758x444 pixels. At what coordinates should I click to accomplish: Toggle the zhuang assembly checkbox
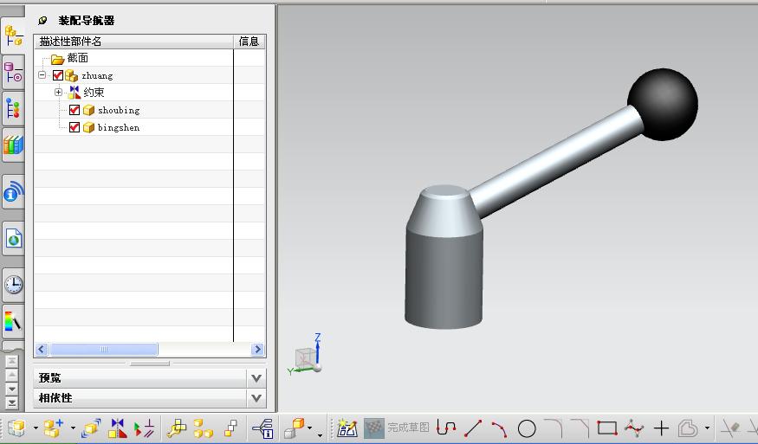(58, 75)
